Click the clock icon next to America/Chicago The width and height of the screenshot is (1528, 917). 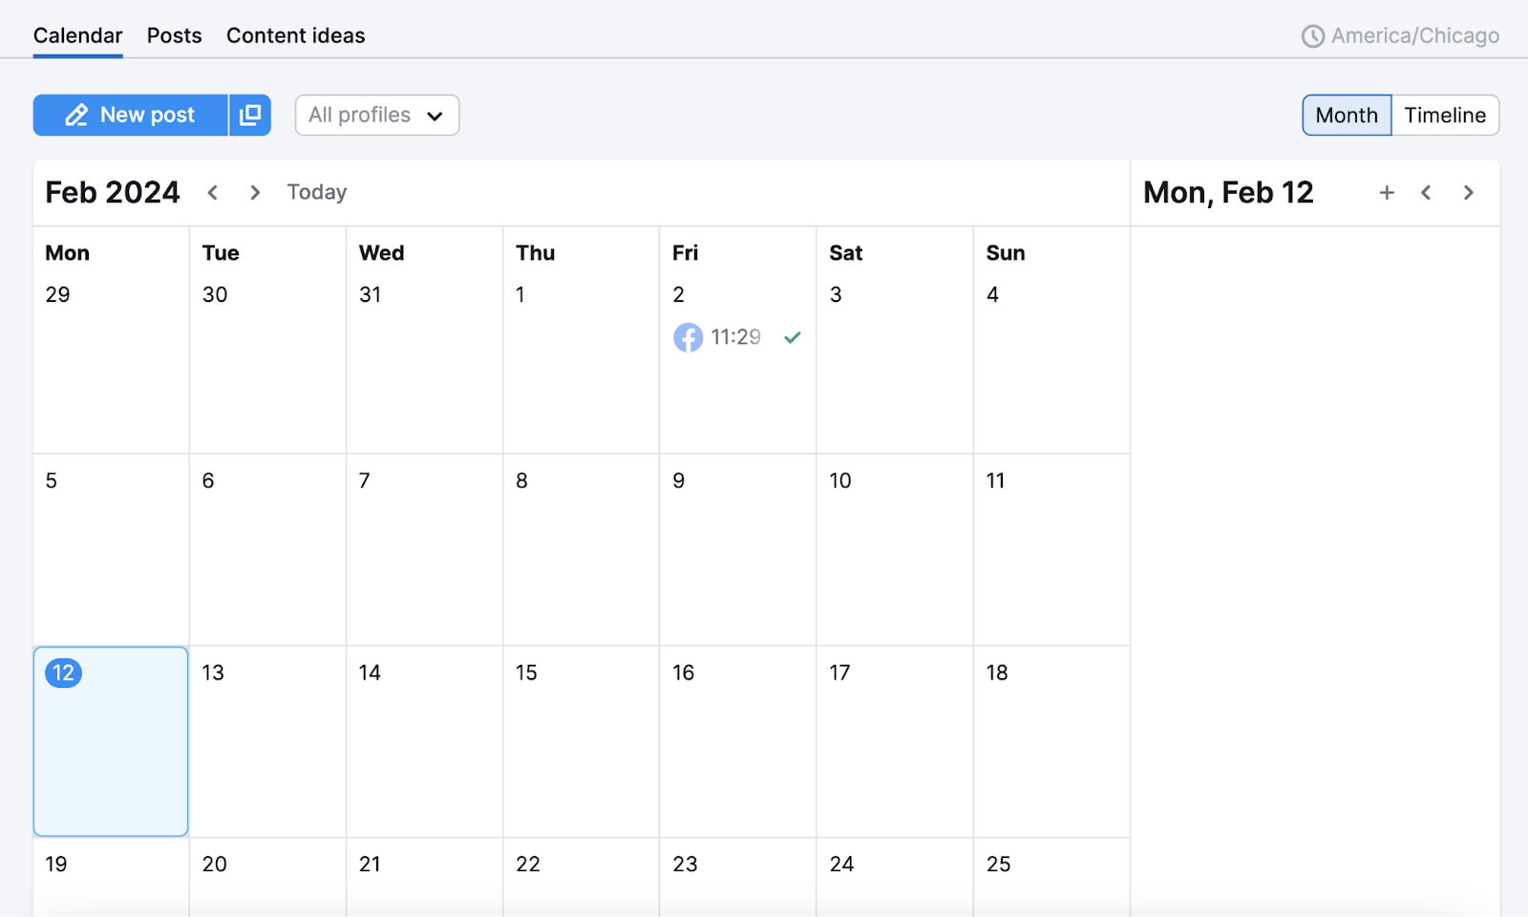(x=1314, y=35)
